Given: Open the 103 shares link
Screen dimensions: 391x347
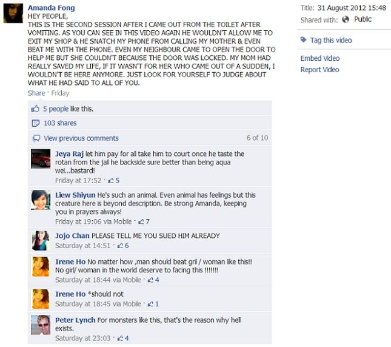Looking at the screenshot, I should (60, 123).
